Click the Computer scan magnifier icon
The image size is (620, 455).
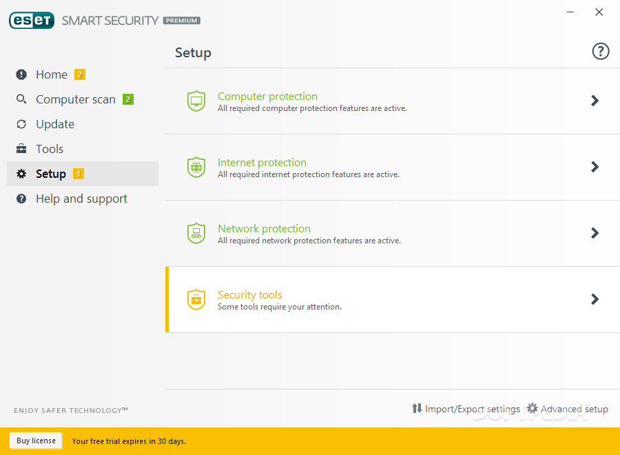(21, 99)
